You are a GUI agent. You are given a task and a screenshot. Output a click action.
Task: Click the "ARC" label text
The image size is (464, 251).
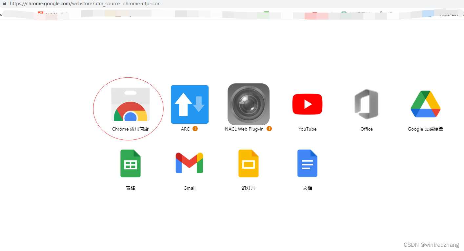click(185, 129)
